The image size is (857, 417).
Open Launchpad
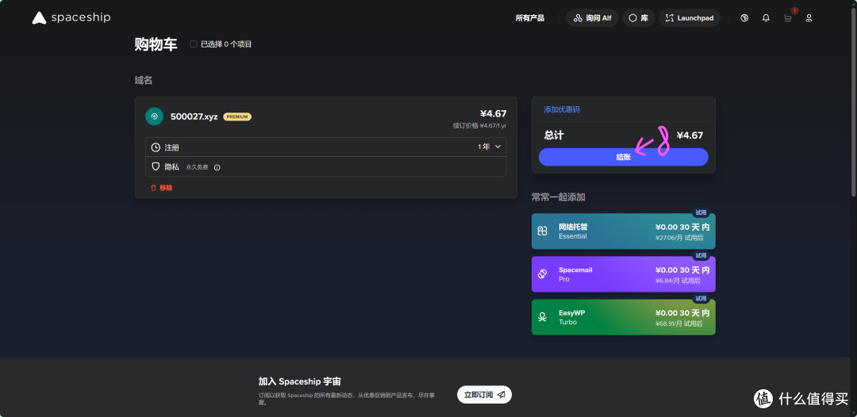[690, 18]
